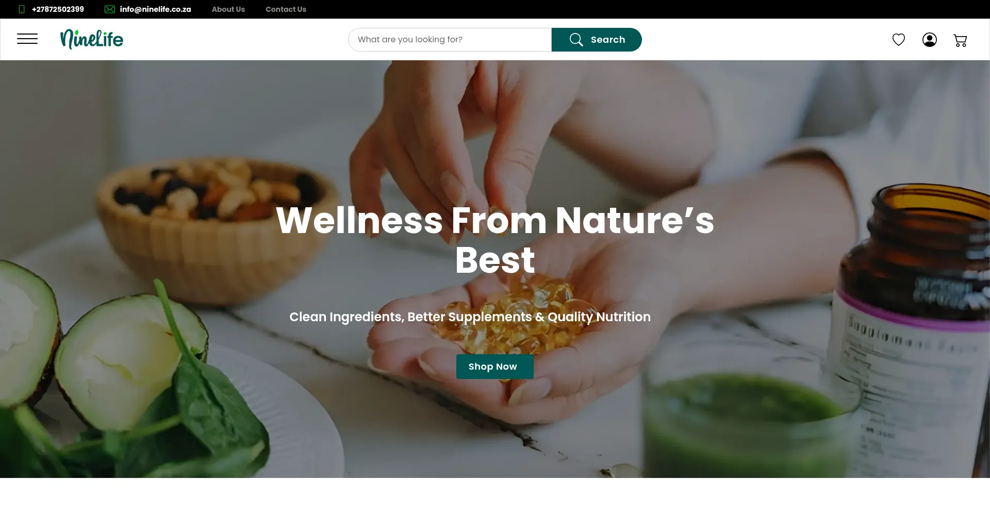
Task: Focus the 'What are you looking for?' field
Action: pyautogui.click(x=450, y=40)
